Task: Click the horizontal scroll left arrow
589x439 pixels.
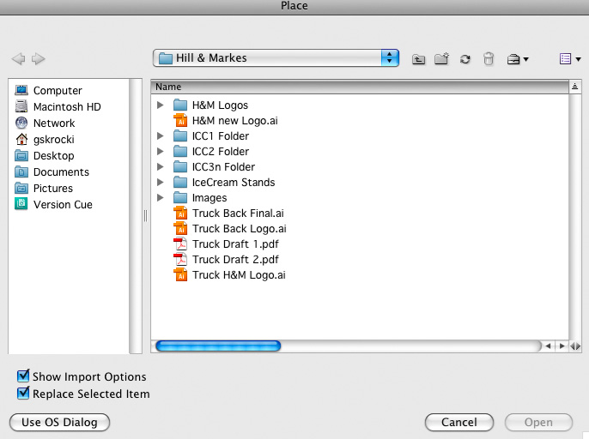Action: tap(548, 346)
